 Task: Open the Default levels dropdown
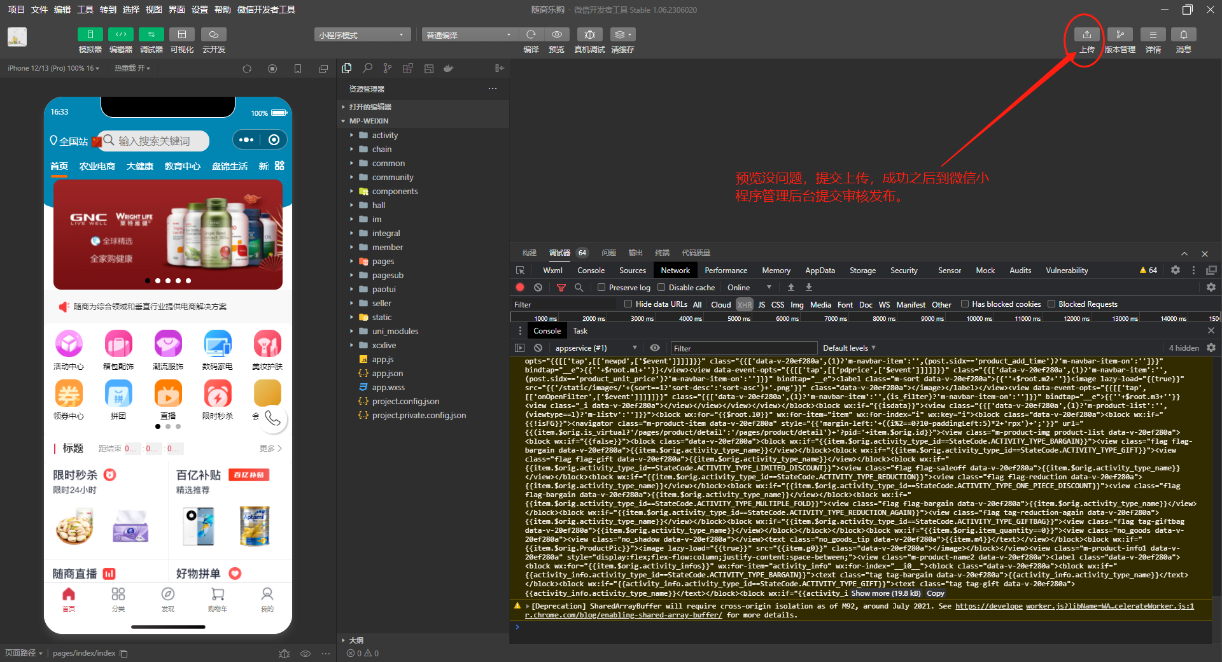pos(849,348)
